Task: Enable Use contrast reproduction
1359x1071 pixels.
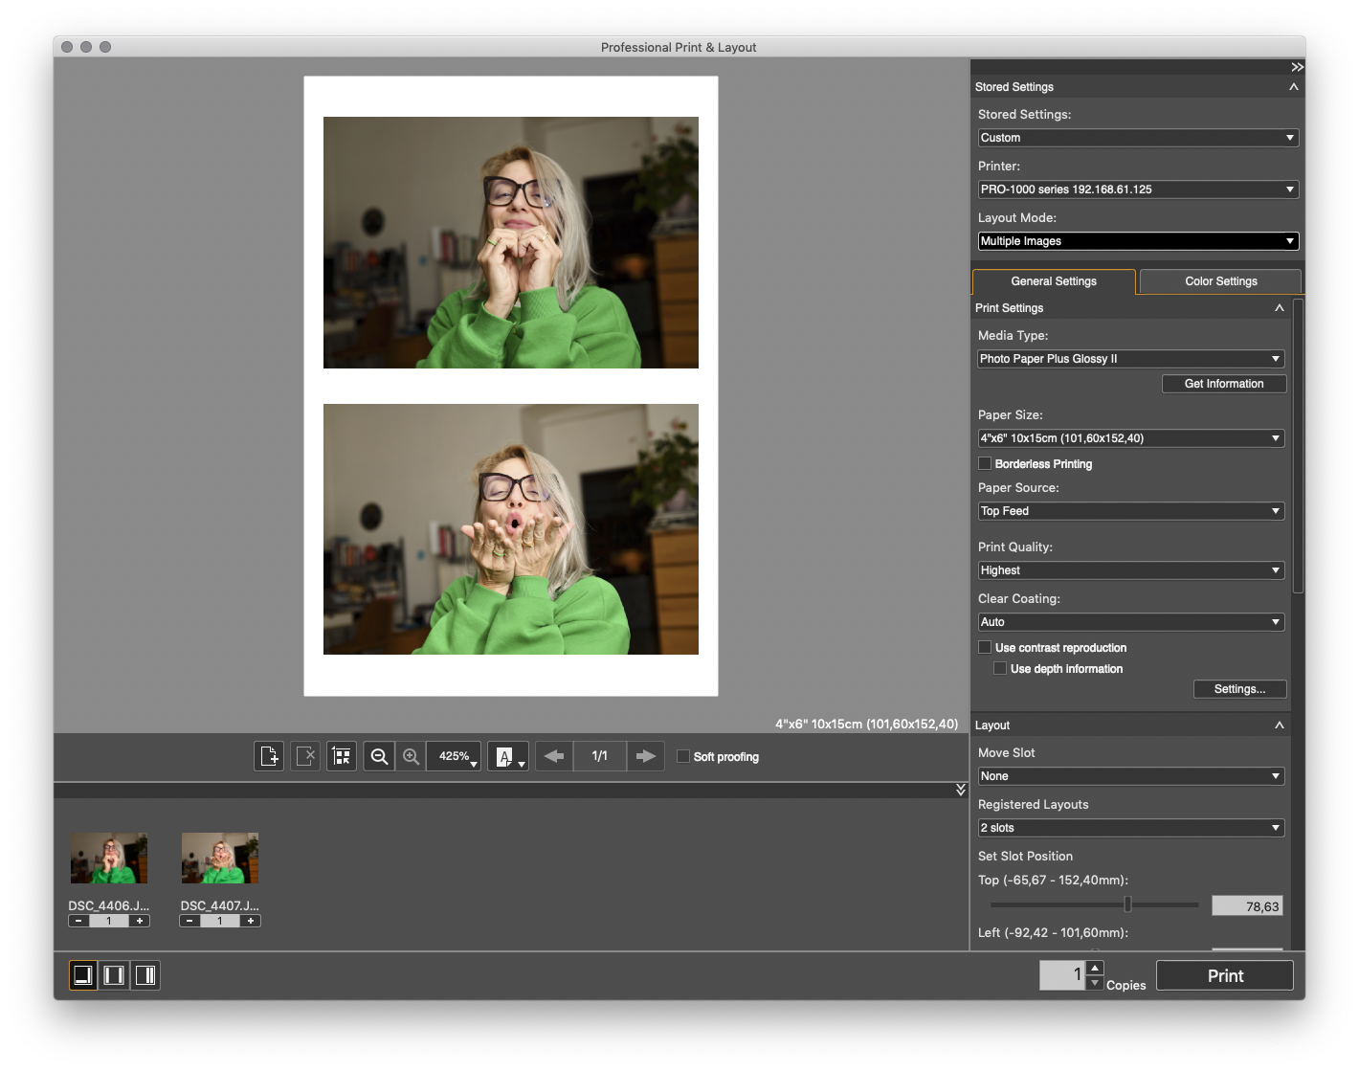Action: point(985,648)
